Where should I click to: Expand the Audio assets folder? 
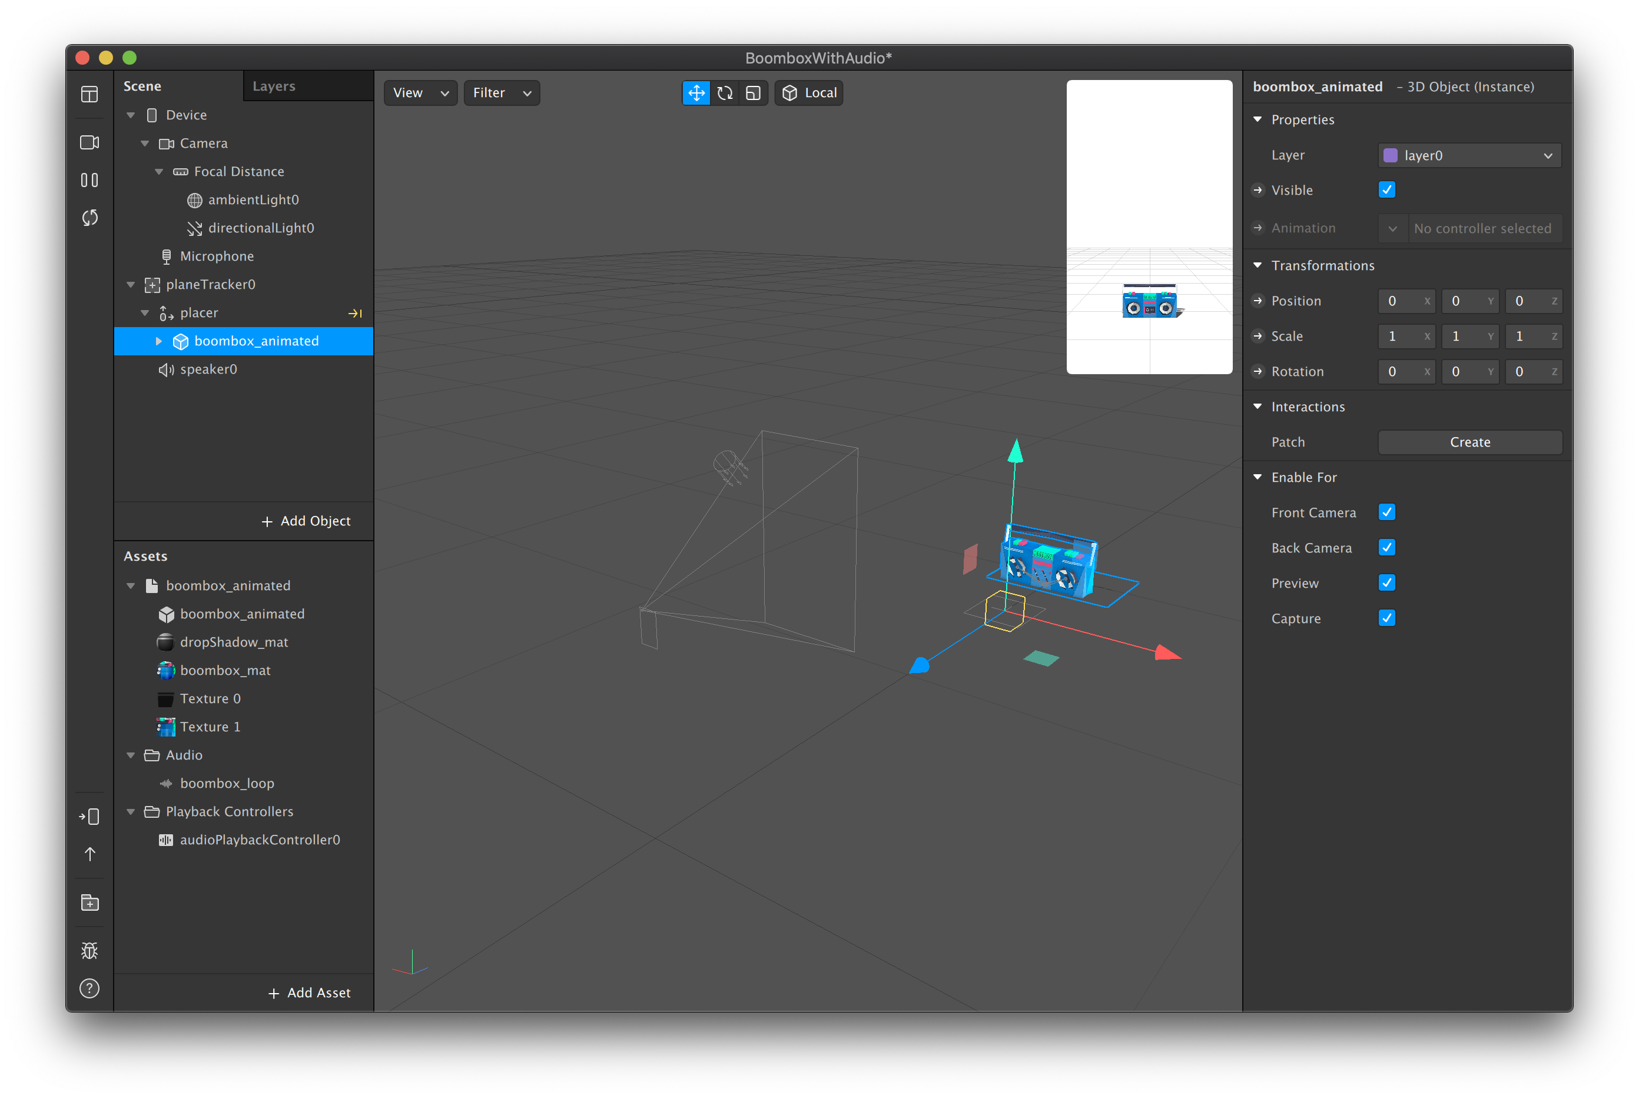coord(131,754)
